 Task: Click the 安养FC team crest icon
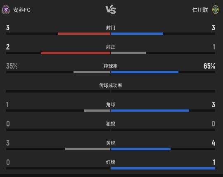coord(6,10)
